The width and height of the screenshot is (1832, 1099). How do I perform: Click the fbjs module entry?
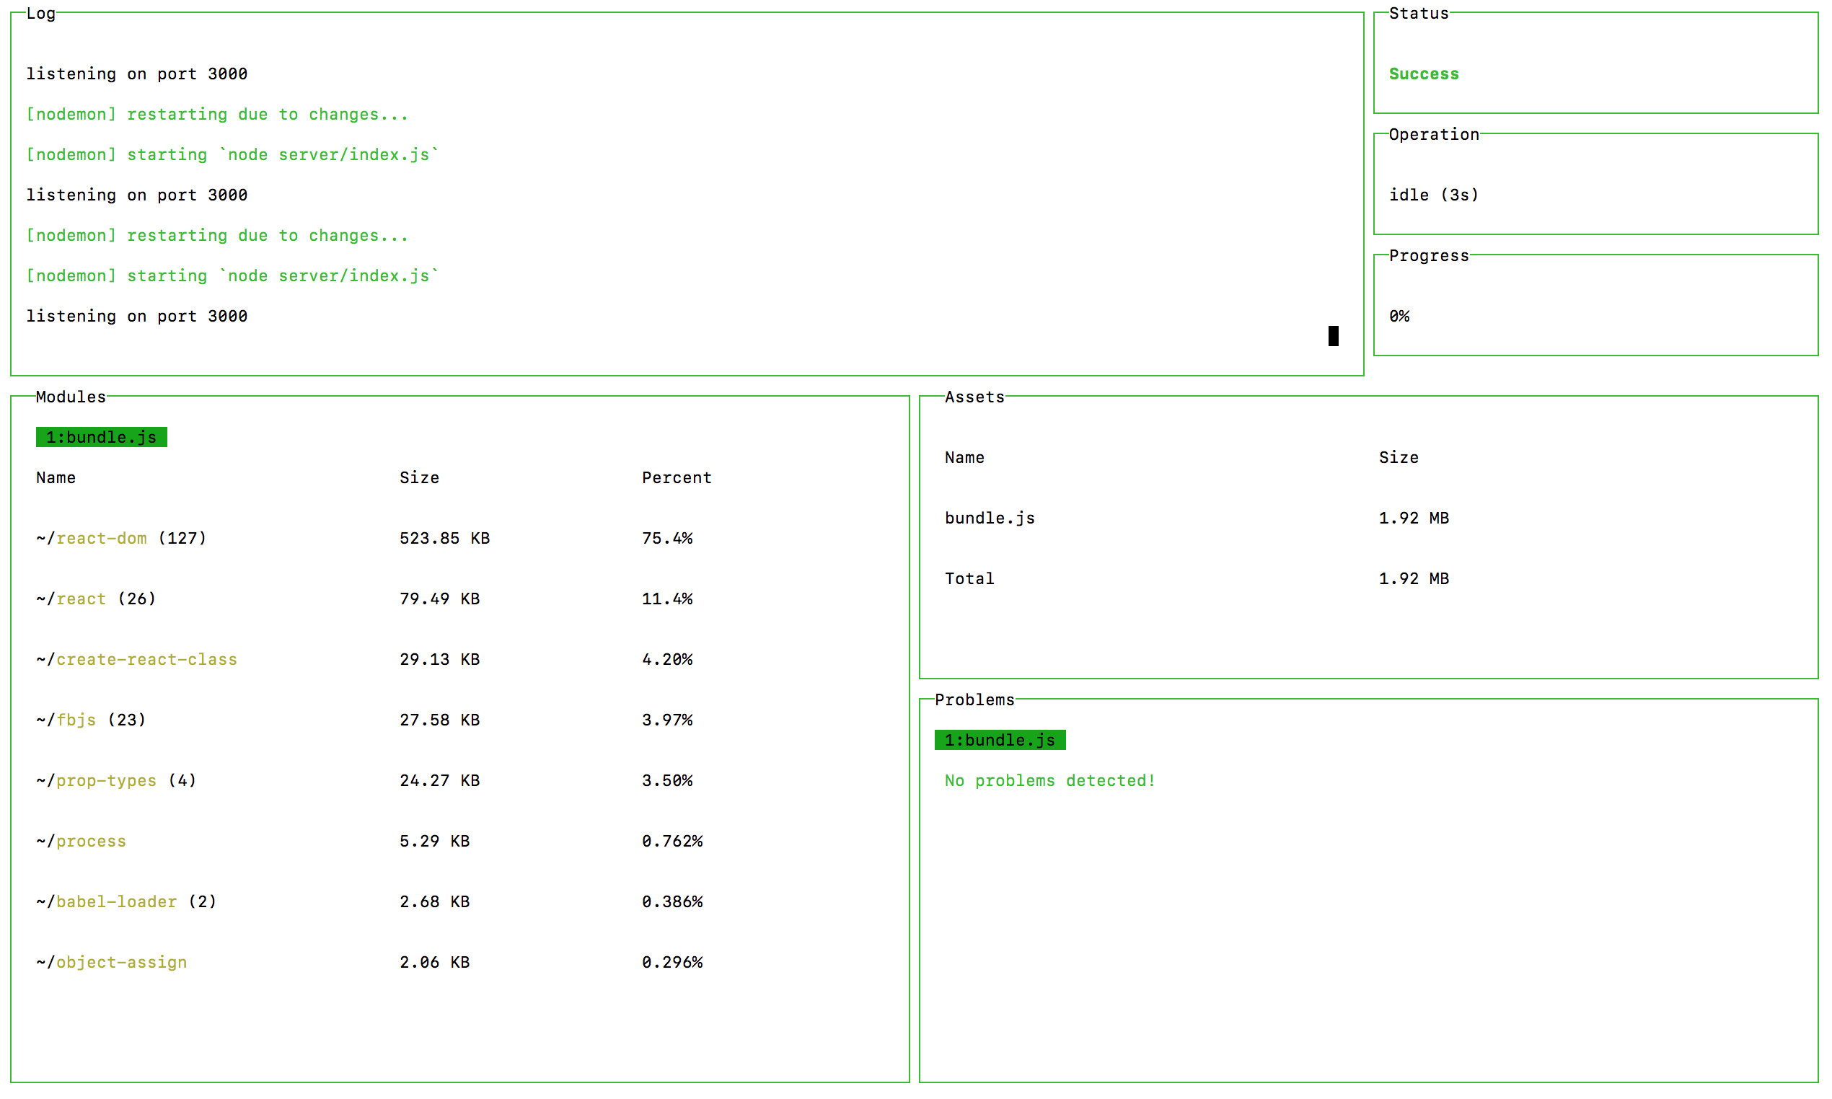coord(76,720)
